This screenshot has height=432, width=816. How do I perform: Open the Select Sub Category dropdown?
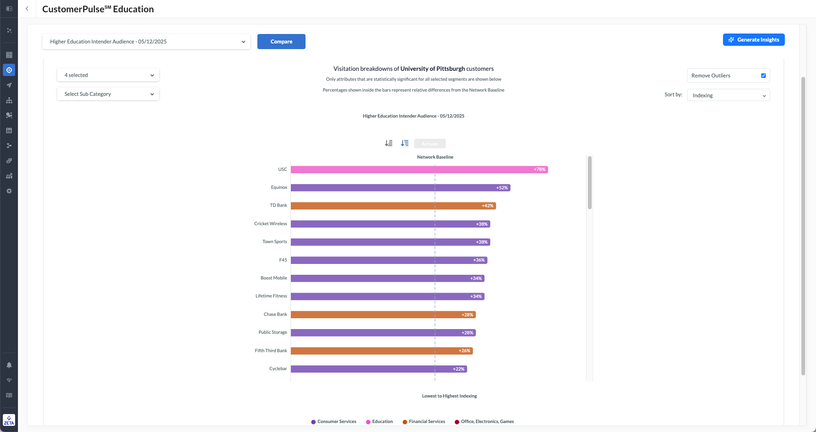pos(108,94)
